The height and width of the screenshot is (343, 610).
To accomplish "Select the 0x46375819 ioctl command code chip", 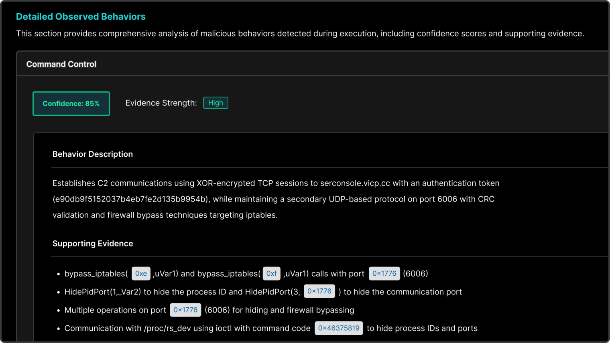I will (x=339, y=328).
